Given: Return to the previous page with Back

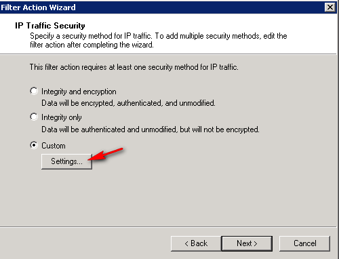Looking at the screenshot, I should pos(196,243).
